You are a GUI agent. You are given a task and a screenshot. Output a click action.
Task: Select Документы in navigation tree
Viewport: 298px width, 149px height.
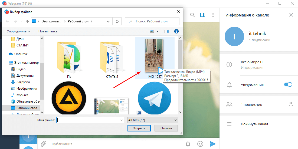click(25, 76)
